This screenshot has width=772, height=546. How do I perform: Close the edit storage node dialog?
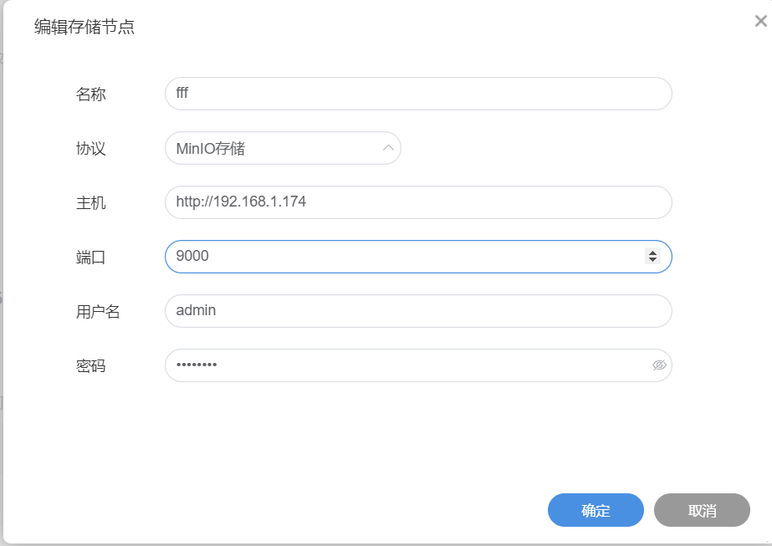point(760,22)
